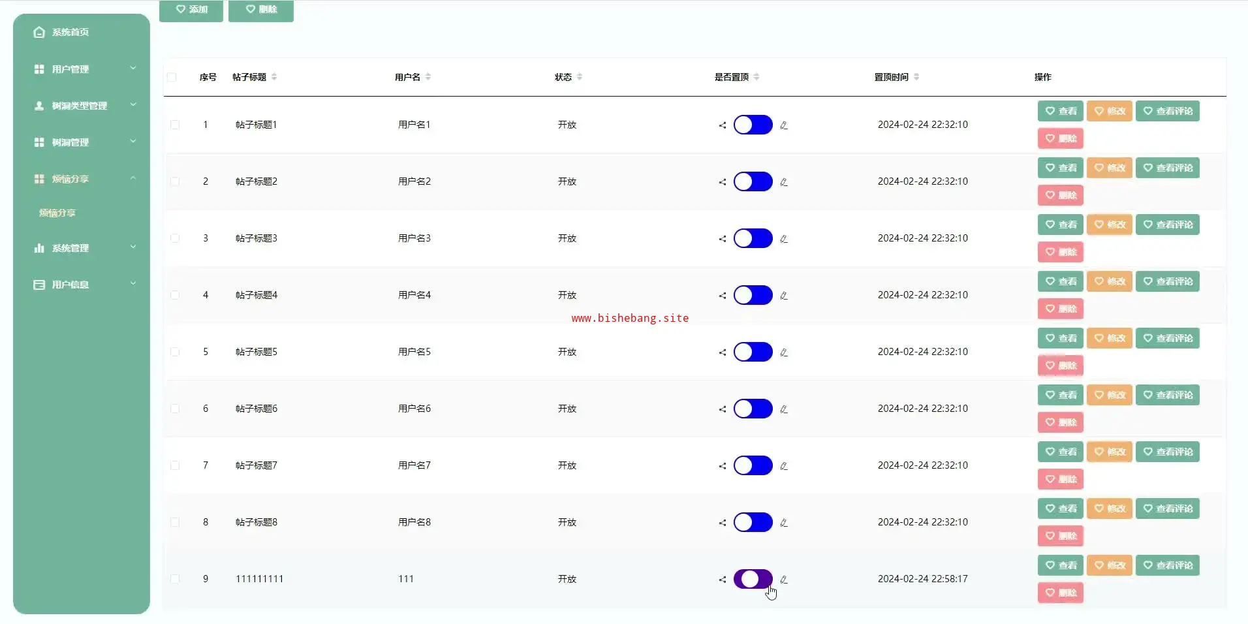This screenshot has height=624, width=1248.
Task: Click the bar chart icon beside 系统管理
Action: (x=39, y=248)
